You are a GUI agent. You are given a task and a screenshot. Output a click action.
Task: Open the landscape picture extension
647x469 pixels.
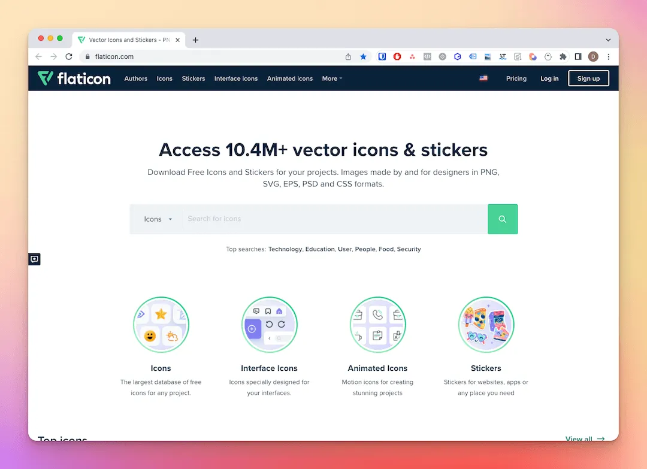488,56
